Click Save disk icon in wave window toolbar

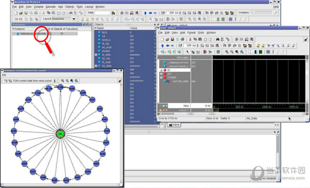[172, 39]
